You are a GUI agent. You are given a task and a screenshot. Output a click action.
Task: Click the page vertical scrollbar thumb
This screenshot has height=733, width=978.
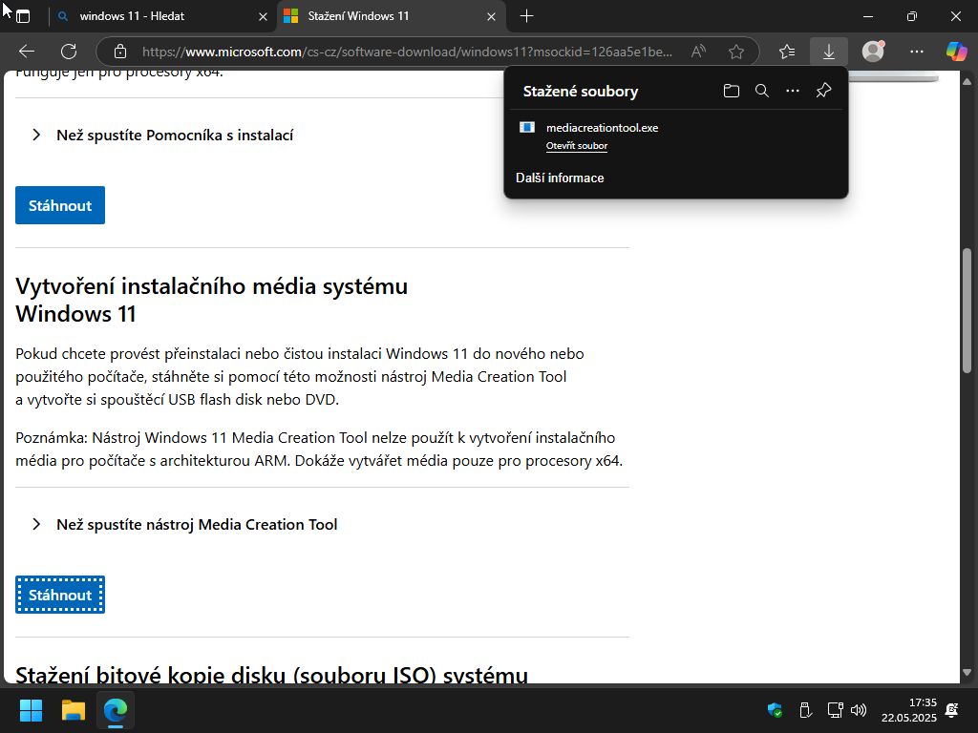[967, 310]
